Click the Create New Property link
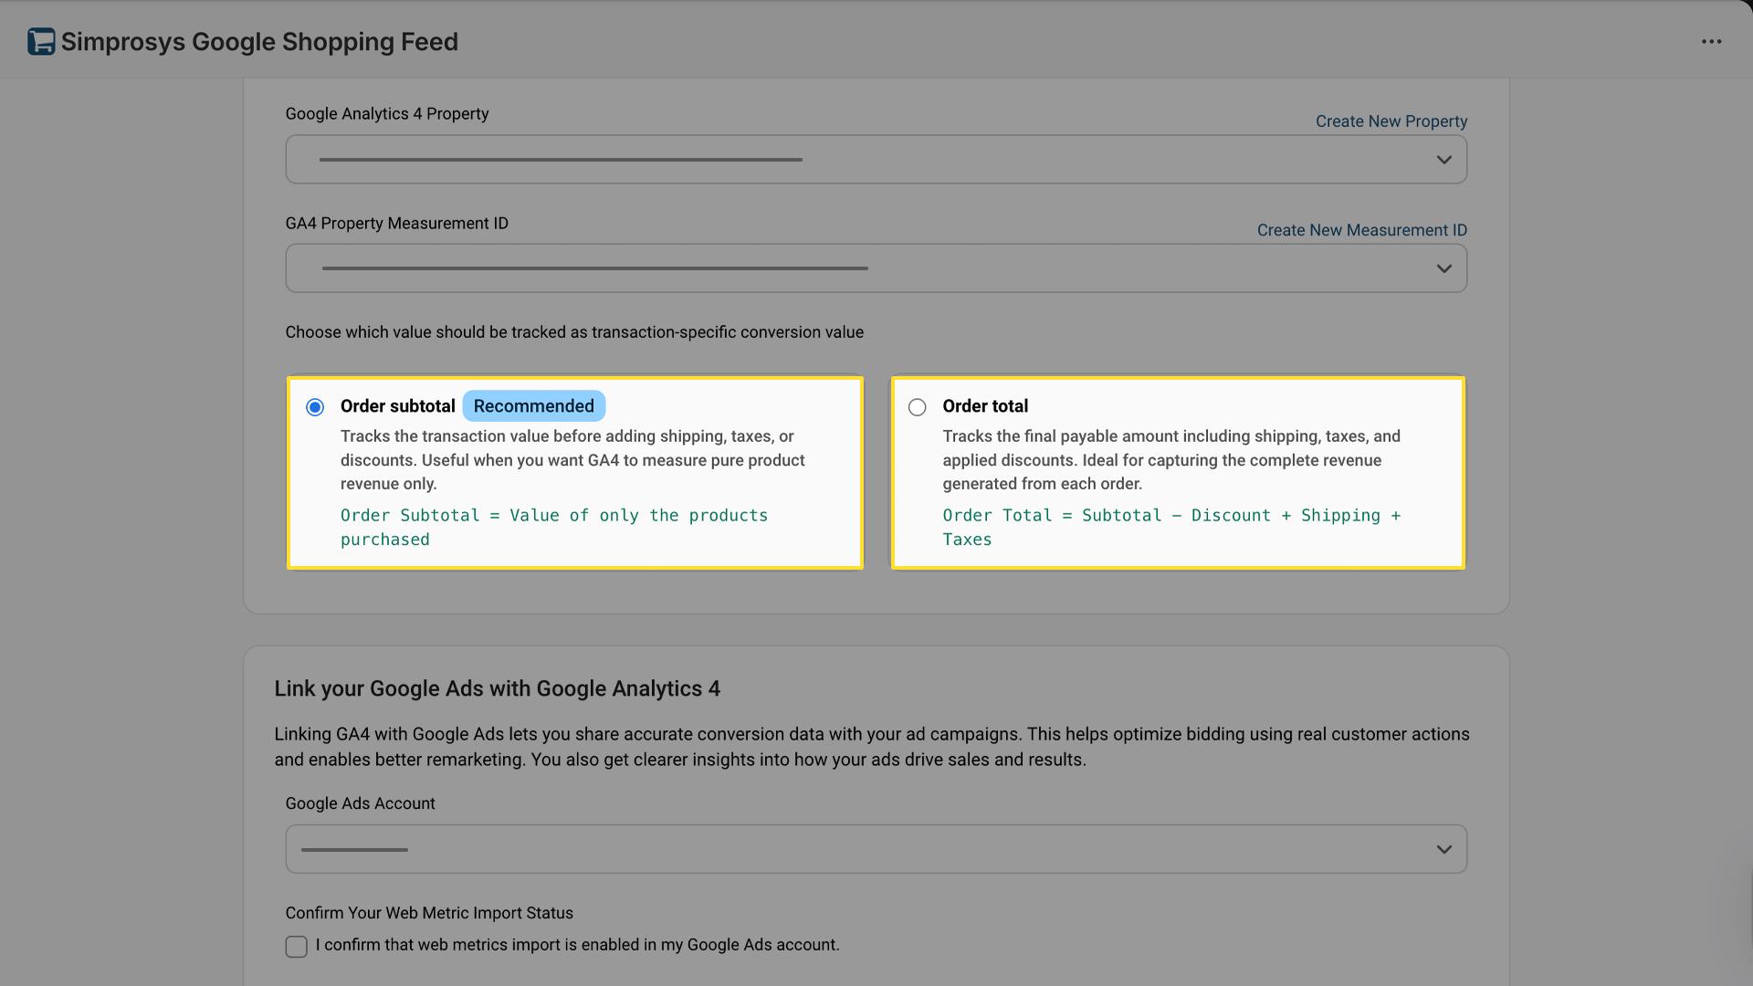 click(x=1391, y=121)
